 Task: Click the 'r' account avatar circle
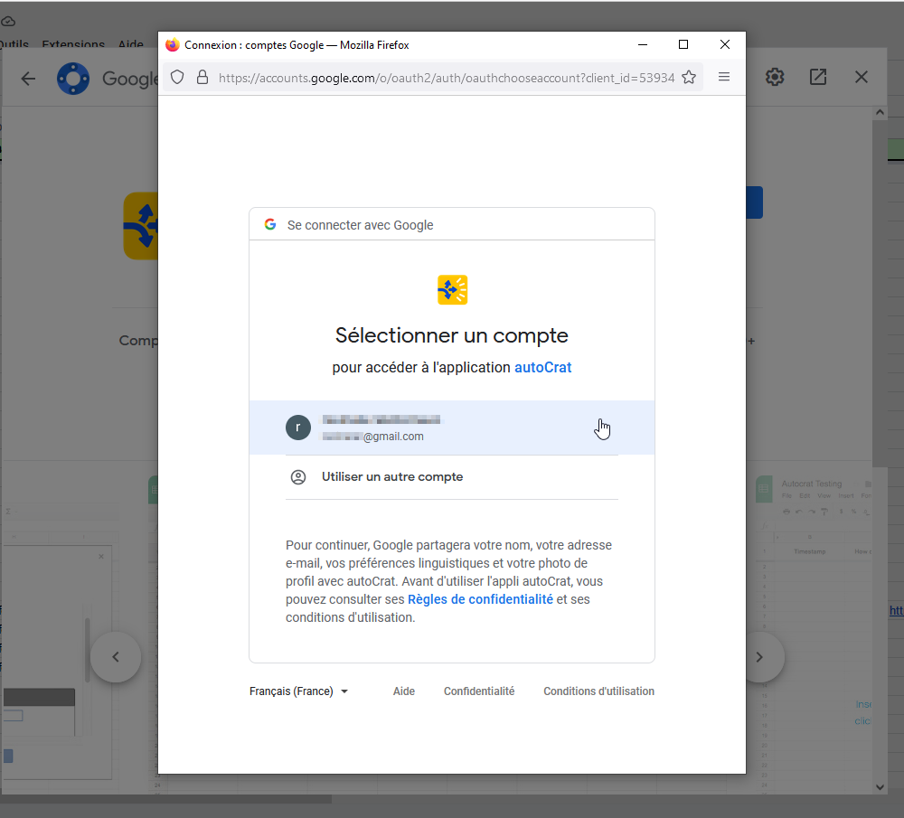298,428
